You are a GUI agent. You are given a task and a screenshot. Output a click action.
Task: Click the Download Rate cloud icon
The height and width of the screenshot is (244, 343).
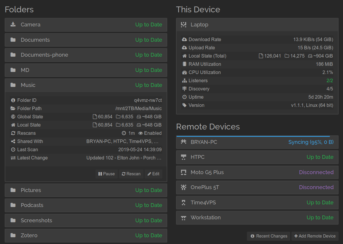[x=184, y=39]
